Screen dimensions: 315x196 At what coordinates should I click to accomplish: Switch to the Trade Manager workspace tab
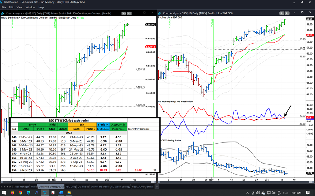click(21, 187)
